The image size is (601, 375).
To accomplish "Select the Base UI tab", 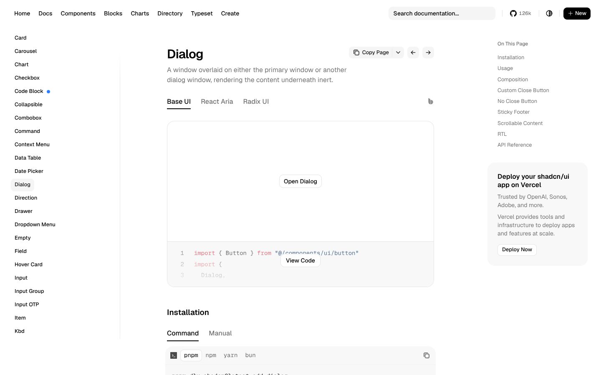I will [179, 102].
